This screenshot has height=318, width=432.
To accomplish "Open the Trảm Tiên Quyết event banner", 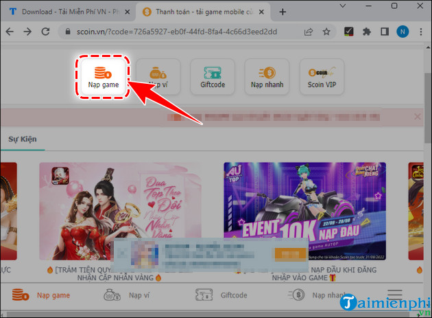I will click(x=120, y=211).
